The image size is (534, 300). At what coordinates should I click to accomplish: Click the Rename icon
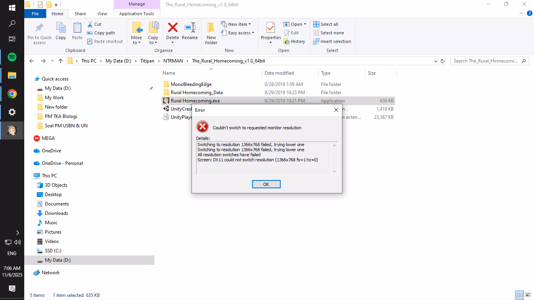click(x=190, y=27)
